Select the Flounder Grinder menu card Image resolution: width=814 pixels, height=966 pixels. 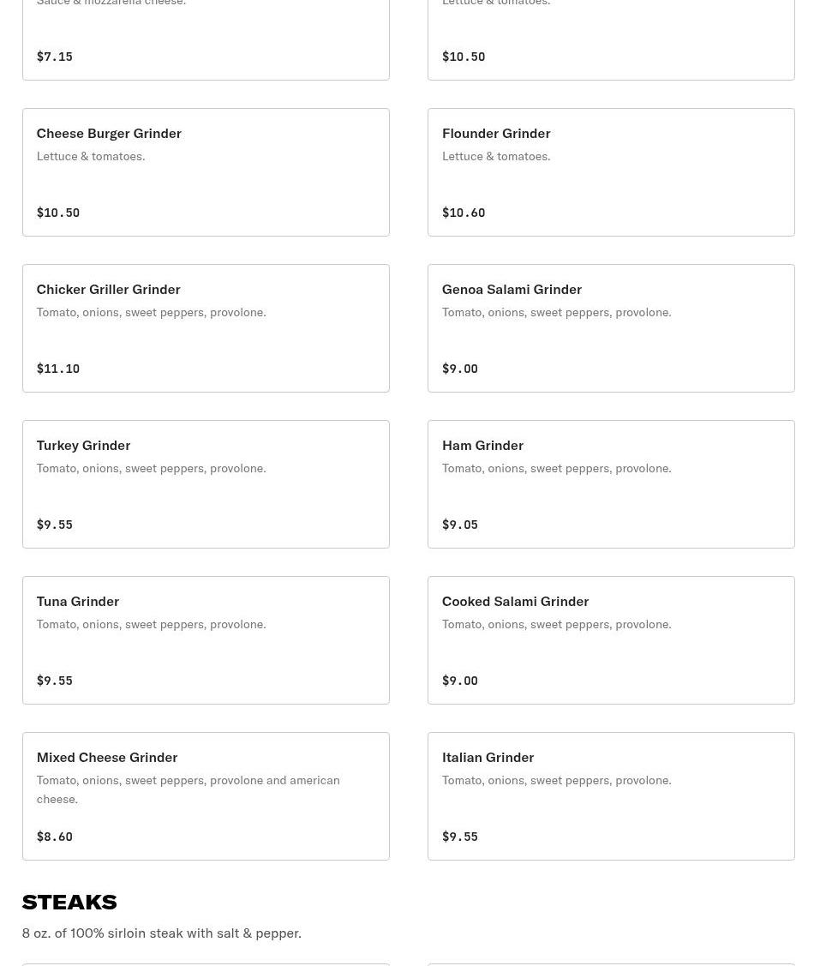611,172
